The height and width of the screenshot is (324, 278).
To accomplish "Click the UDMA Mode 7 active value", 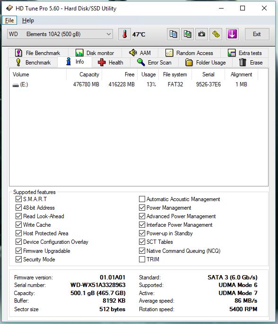I will pos(238,293).
